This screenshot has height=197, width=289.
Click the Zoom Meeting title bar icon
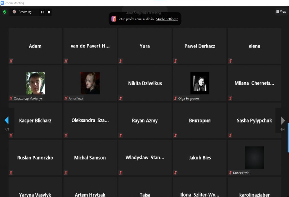(x=2, y=3)
